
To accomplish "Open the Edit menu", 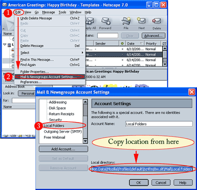I will tap(18, 12).
